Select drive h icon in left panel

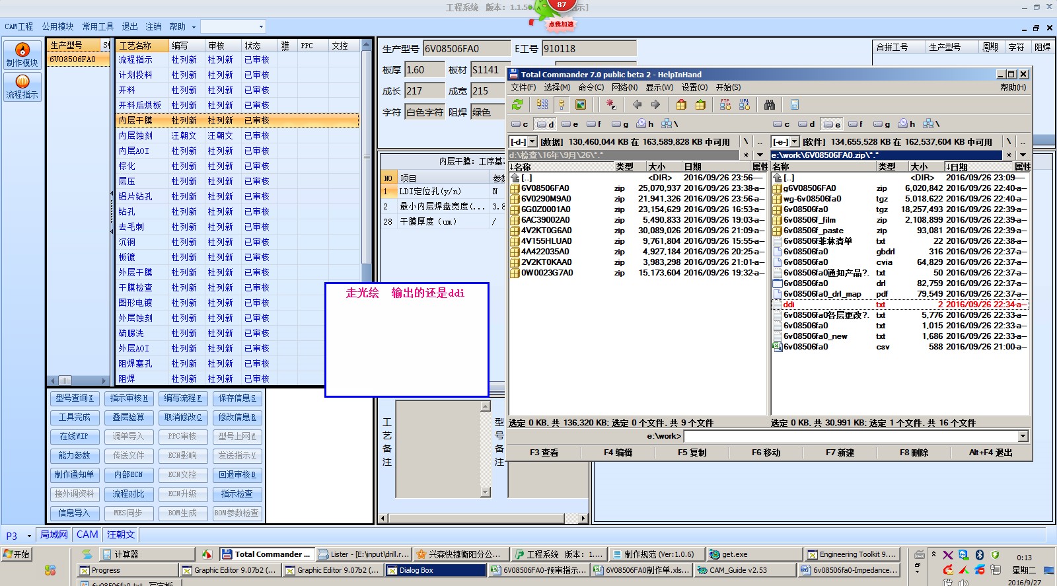tap(645, 124)
